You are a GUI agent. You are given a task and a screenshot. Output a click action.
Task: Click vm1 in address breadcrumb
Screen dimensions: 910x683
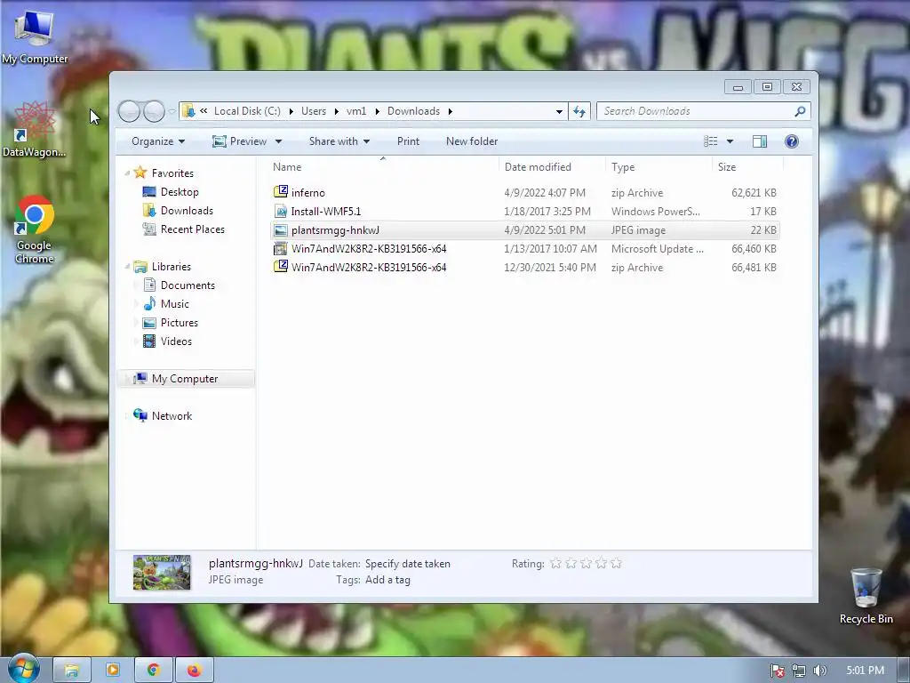(x=356, y=111)
